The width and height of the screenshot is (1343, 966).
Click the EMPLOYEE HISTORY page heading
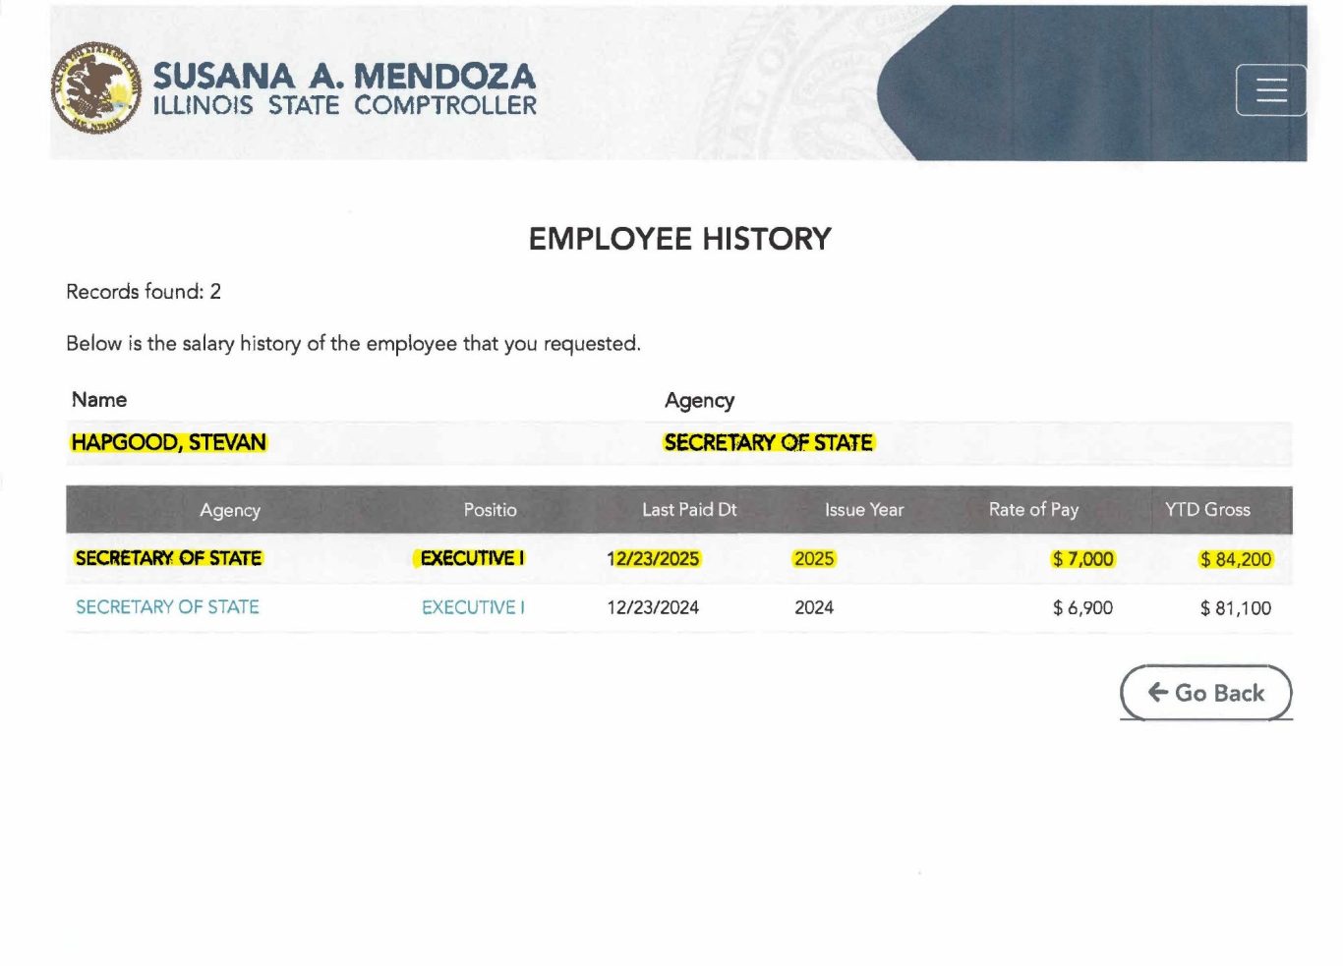pos(679,239)
